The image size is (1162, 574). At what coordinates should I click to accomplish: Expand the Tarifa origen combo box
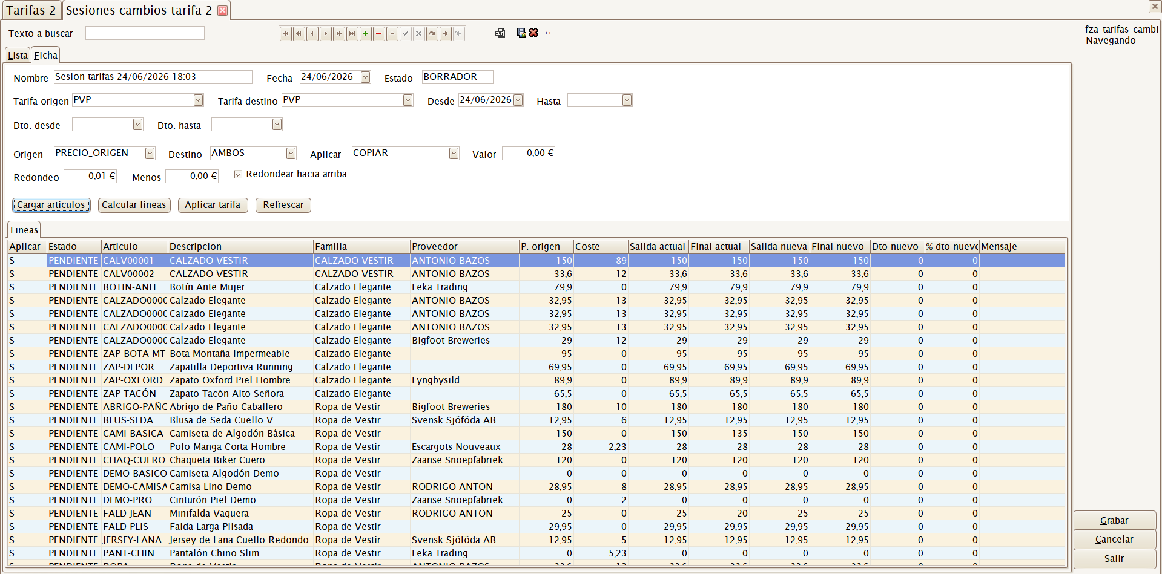[x=199, y=100]
